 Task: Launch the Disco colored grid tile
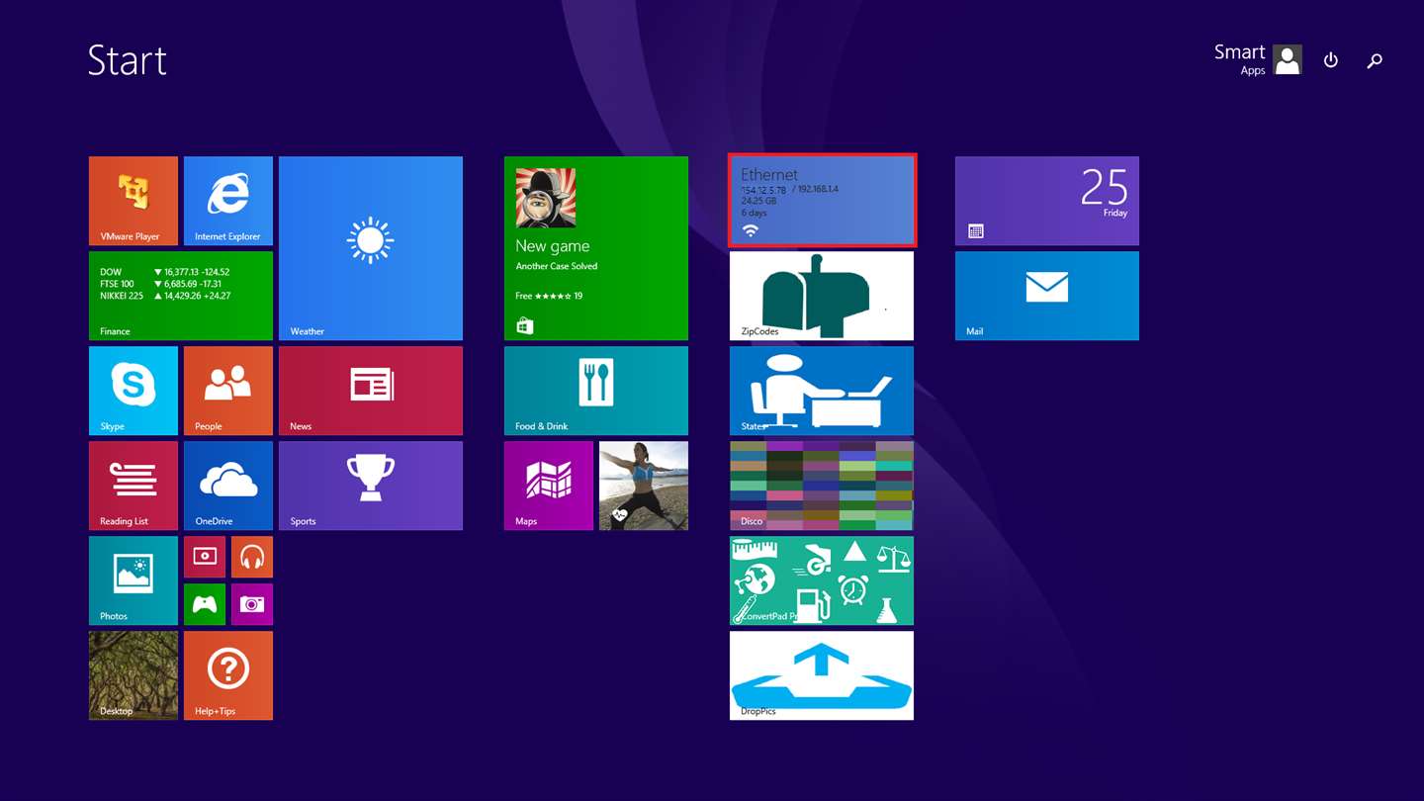point(822,486)
